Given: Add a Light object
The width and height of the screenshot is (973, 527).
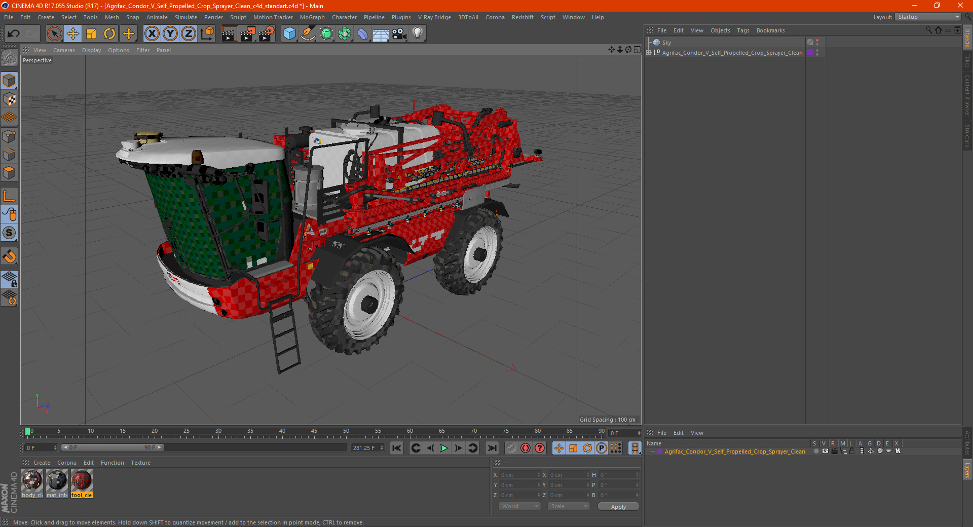Looking at the screenshot, I should (x=418, y=34).
